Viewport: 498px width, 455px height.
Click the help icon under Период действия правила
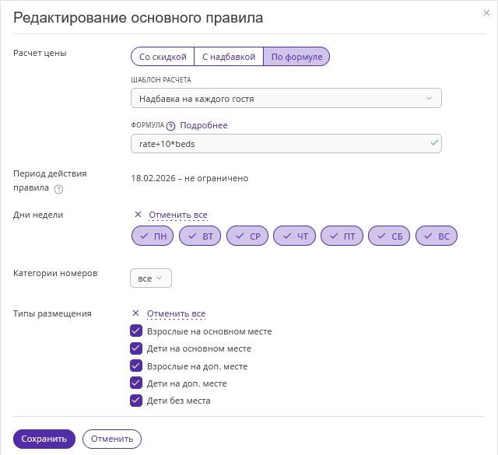[x=59, y=189]
